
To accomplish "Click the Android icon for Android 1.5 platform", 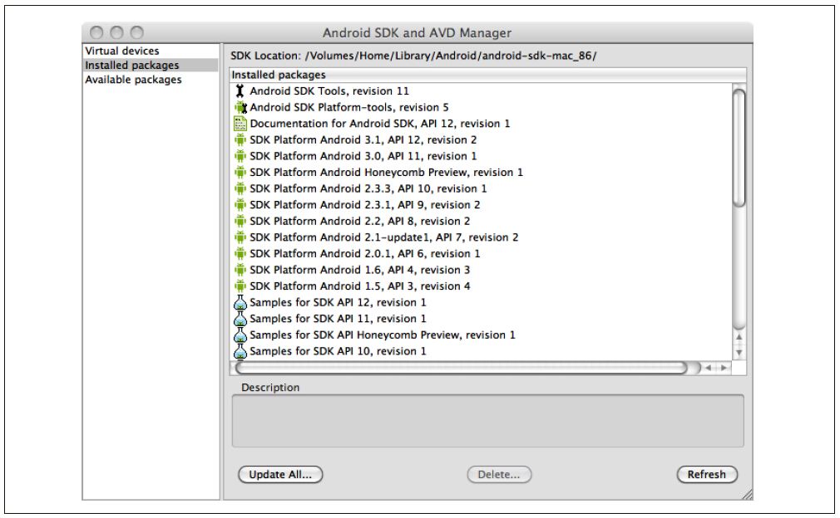I will 240,286.
